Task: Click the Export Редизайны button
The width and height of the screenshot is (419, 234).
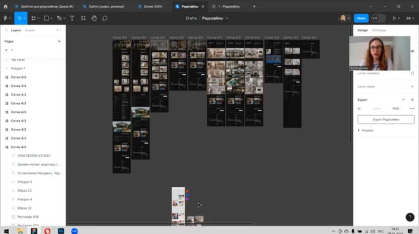Action: (386, 120)
